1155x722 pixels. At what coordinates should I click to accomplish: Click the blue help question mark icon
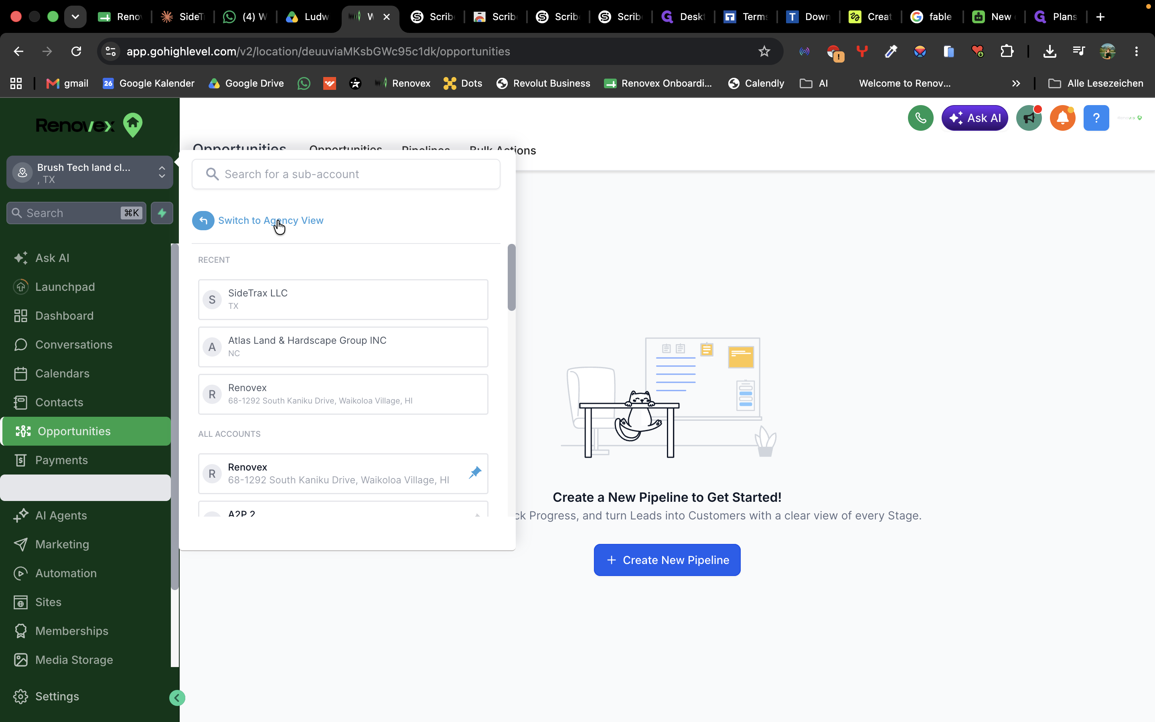1096,118
